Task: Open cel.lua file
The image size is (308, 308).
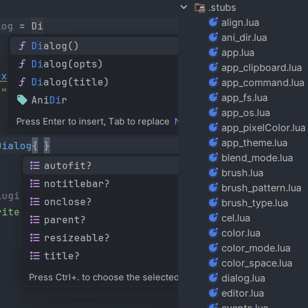Action: tap(236, 218)
